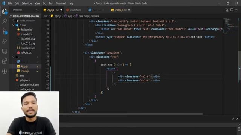Click the VS Code logo icon
Screen dimensions: 241x135
(3, 3)
